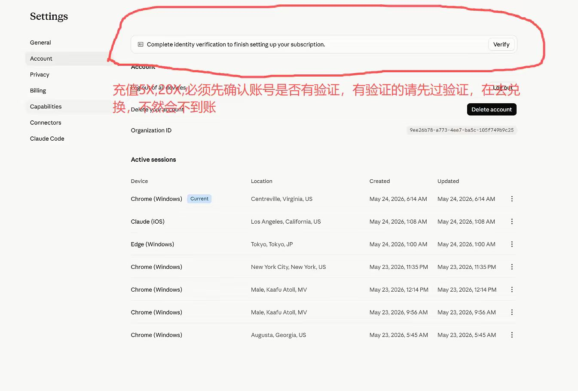Click the Location column header
The image size is (578, 391).
tap(262, 181)
